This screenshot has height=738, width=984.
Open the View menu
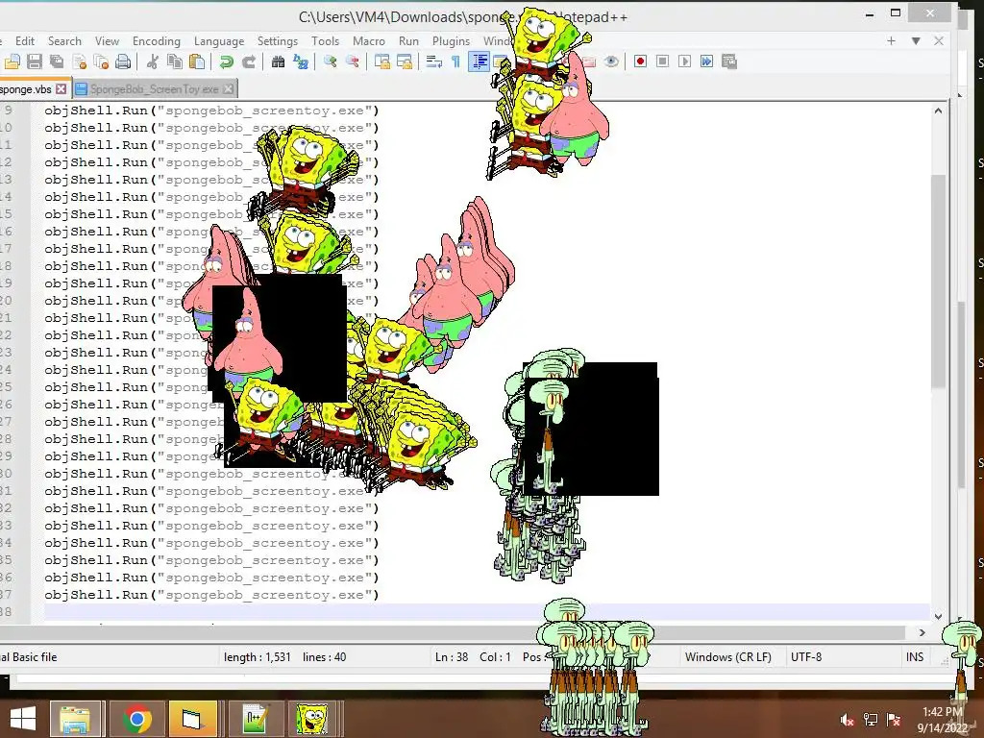coord(108,40)
